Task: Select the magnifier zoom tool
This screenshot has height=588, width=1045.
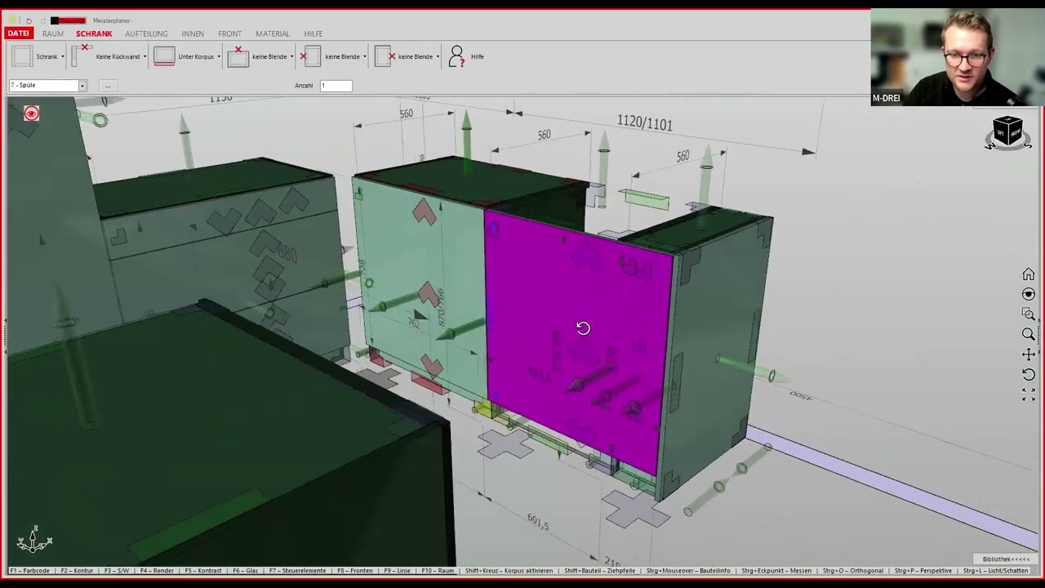Action: pyautogui.click(x=1029, y=334)
